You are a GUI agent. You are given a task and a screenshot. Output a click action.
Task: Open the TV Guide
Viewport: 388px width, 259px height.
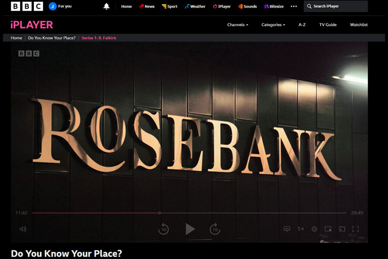pos(328,25)
